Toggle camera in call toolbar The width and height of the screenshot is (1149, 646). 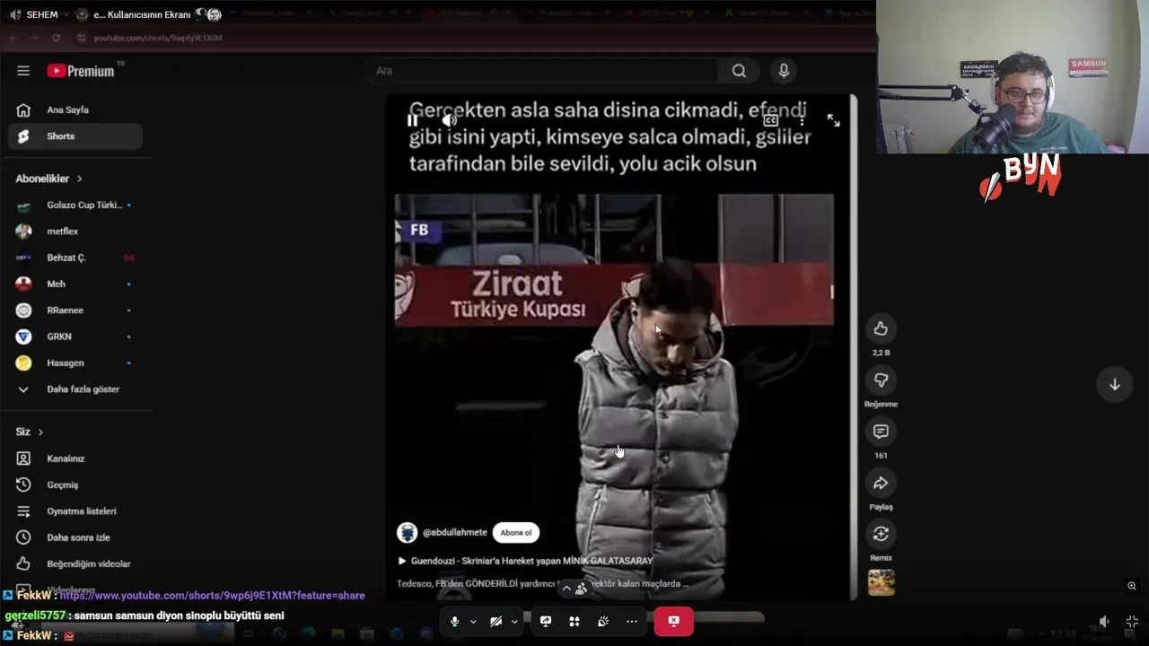coord(496,621)
